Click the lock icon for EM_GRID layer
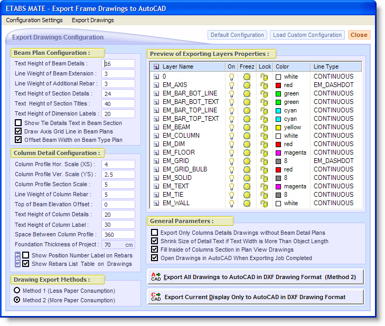 [x=264, y=161]
